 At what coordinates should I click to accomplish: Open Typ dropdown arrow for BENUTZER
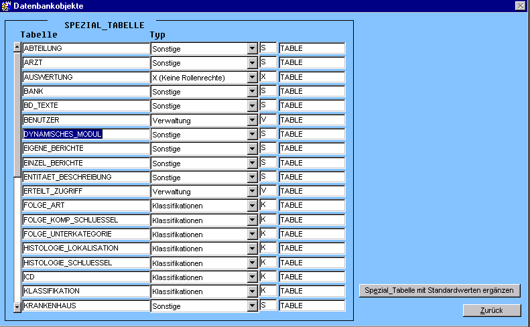coord(253,120)
